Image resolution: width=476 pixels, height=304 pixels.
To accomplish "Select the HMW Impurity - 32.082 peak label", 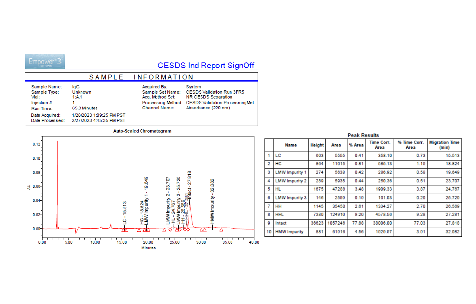I will coord(212,201).
